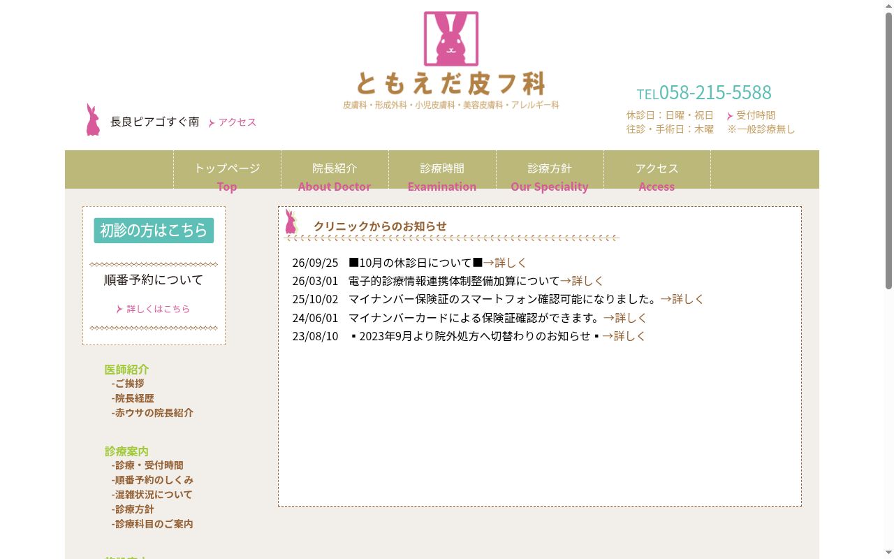The width and height of the screenshot is (894, 559).
Task: Click the 診療案内 sidebar heading
Action: (126, 451)
